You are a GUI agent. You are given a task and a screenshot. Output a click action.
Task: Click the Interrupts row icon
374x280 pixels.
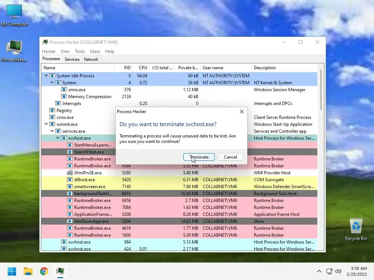coord(58,103)
